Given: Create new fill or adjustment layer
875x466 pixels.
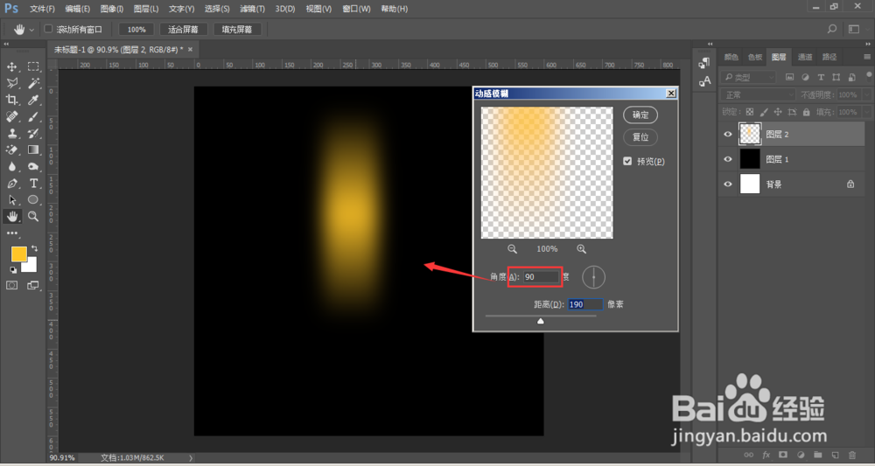Looking at the screenshot, I should click(x=801, y=455).
